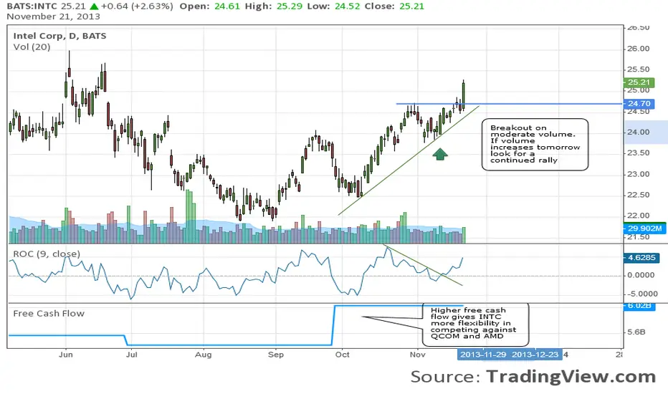
Task: Click the green up arrow marker
Action: (440, 154)
